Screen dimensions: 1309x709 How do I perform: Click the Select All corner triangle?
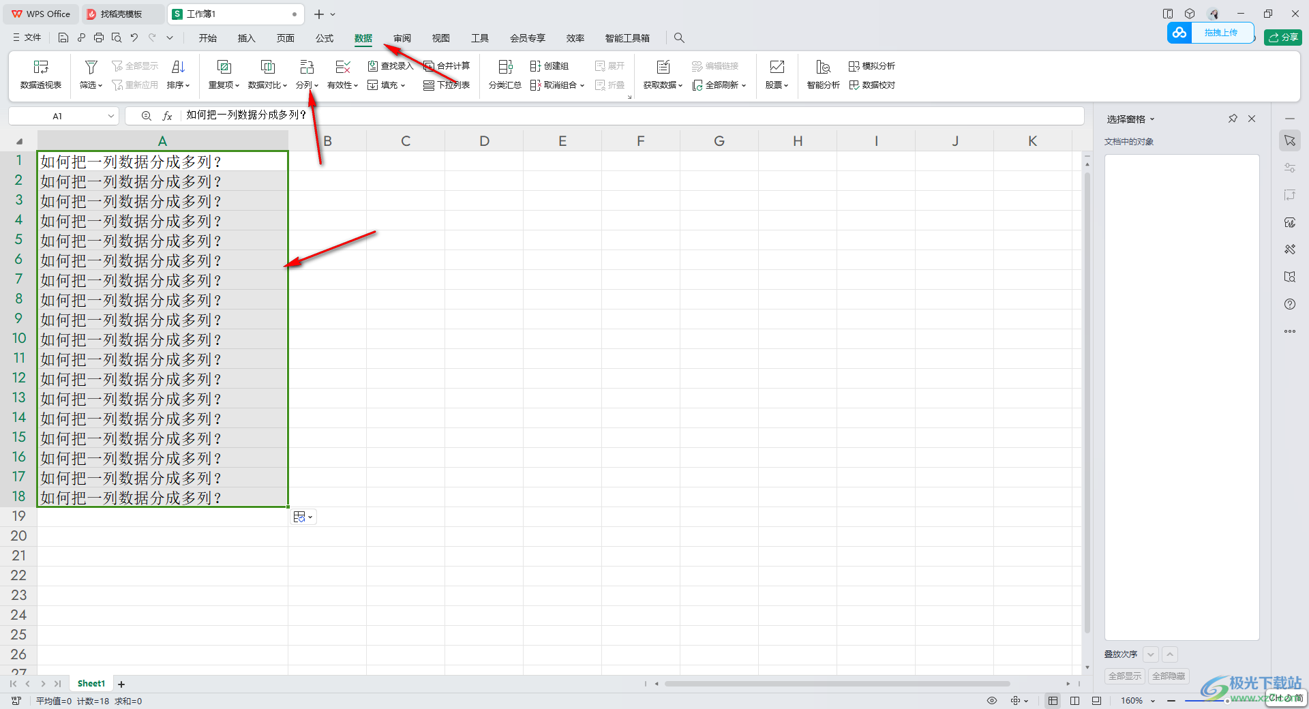point(19,141)
